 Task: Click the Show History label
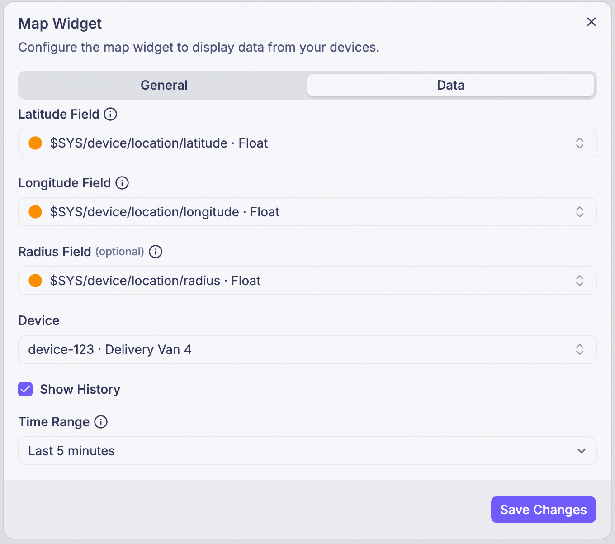point(80,389)
